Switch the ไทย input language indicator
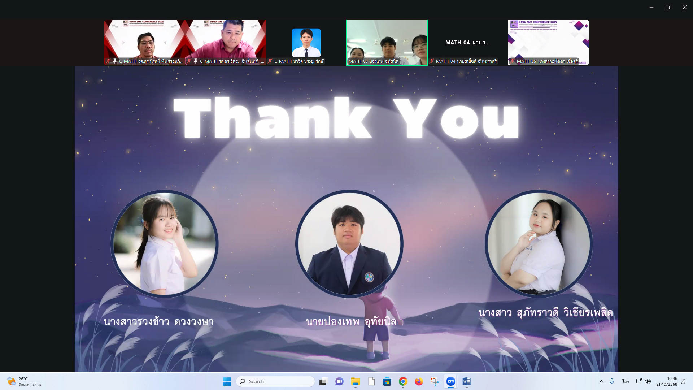This screenshot has width=693, height=390. [625, 381]
